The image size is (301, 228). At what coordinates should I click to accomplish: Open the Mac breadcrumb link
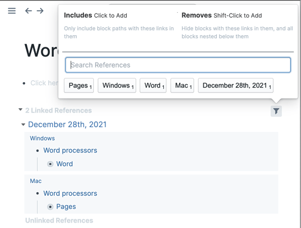click(x=36, y=181)
